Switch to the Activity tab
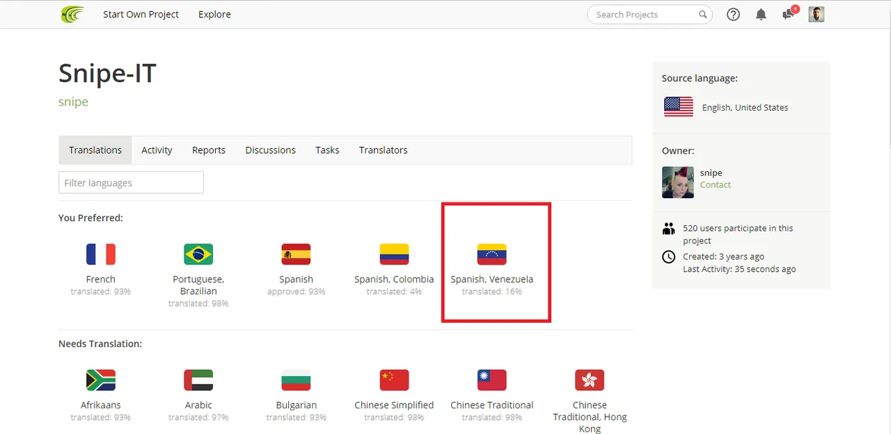The image size is (891, 434). tap(157, 150)
